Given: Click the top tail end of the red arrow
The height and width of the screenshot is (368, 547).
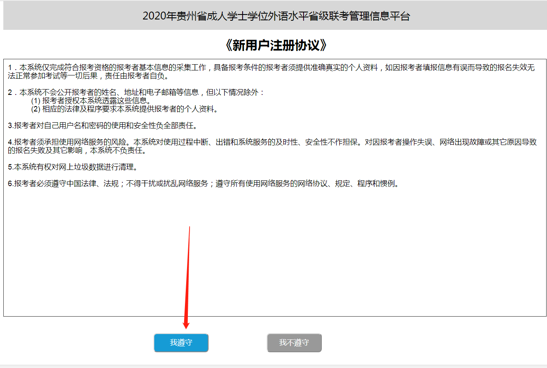Looking at the screenshot, I should 190,228.
